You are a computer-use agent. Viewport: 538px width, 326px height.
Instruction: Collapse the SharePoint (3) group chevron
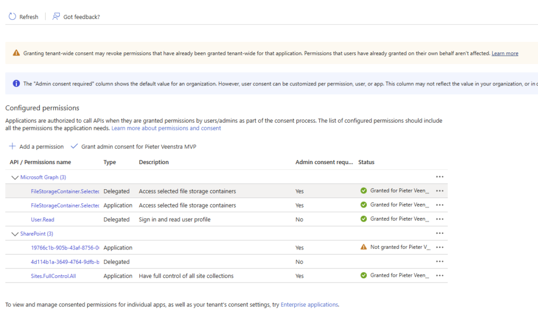(x=15, y=234)
